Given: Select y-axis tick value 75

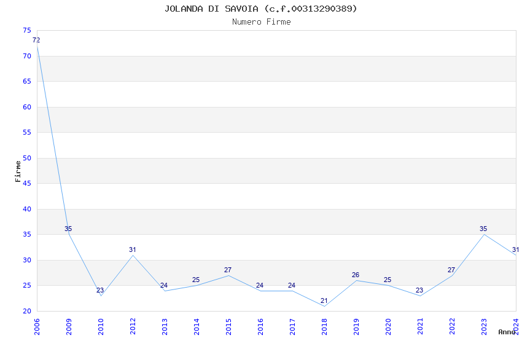Looking at the screenshot, I should [x=27, y=30].
